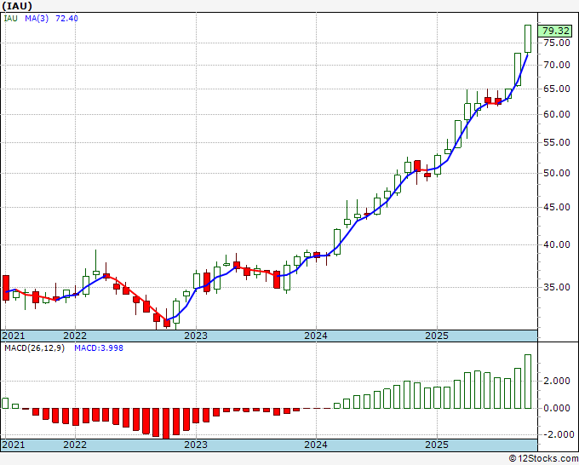
Task: Click the 2.000 MACD axis label
Action: point(557,382)
